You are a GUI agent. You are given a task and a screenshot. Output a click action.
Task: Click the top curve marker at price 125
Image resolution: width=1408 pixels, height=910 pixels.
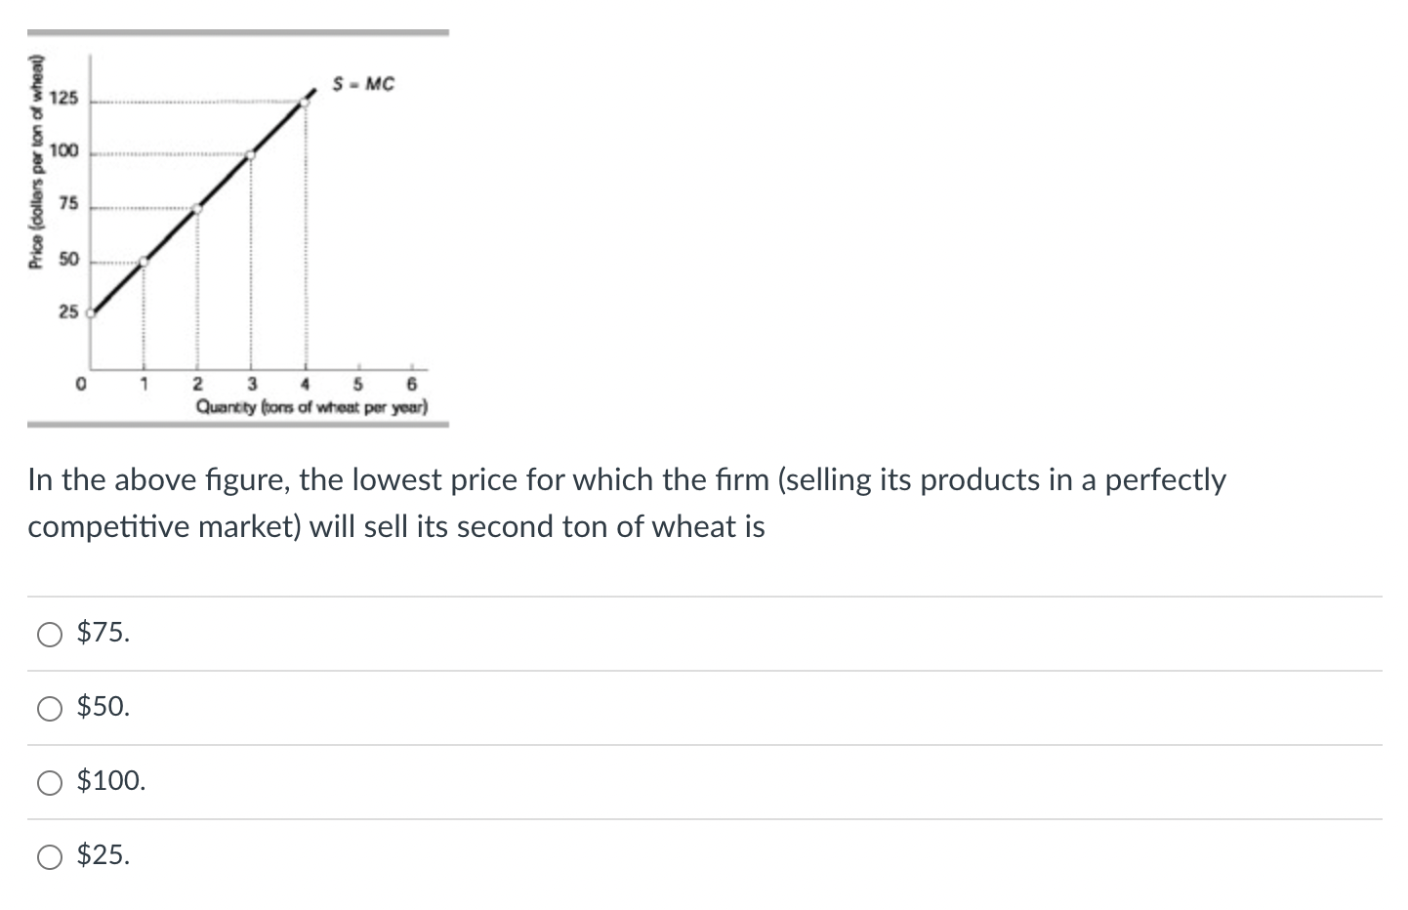[305, 101]
